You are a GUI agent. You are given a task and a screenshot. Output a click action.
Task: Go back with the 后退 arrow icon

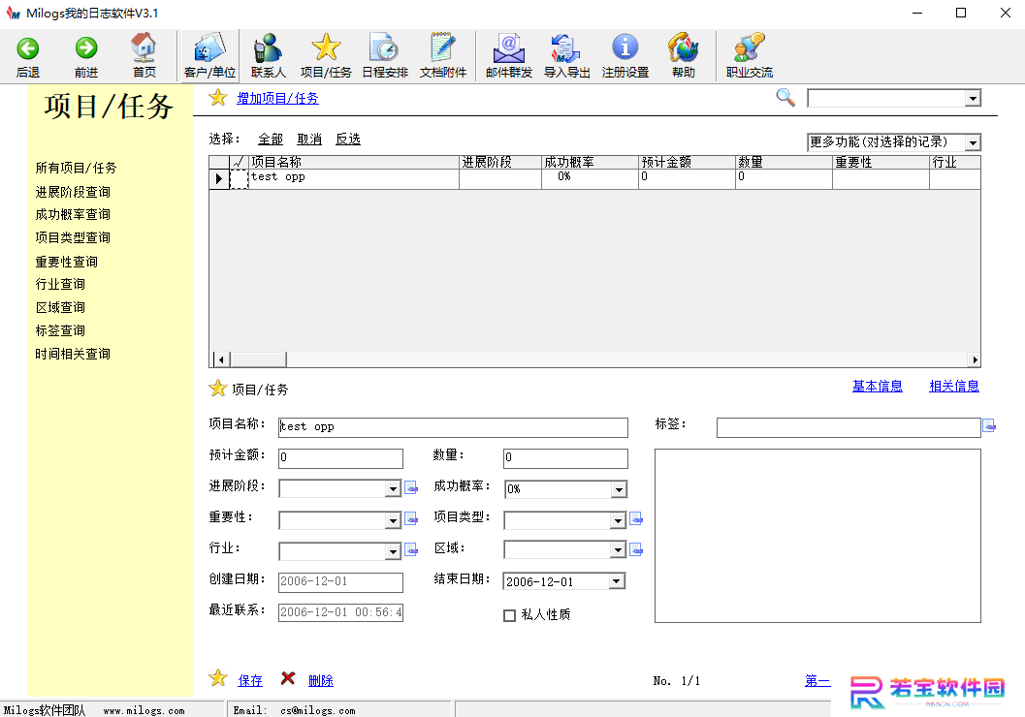point(27,48)
